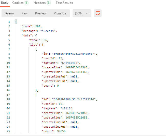Click line number 6 beside list array
The width and height of the screenshot is (166, 137).
point(9,45)
